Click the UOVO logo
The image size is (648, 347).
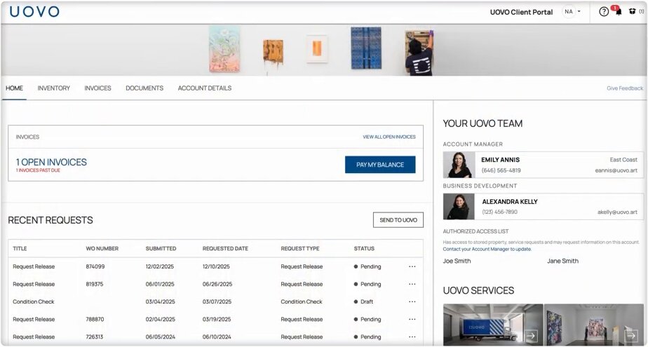35,11
